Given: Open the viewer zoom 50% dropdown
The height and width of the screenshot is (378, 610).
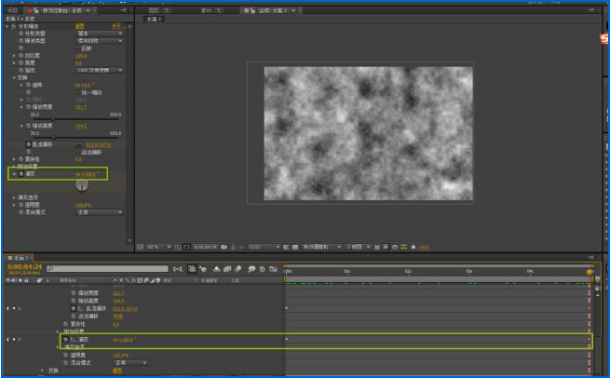Looking at the screenshot, I should tap(156, 247).
